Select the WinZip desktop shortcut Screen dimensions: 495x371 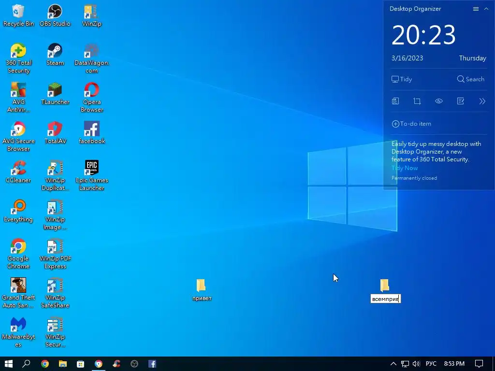pyautogui.click(x=91, y=15)
